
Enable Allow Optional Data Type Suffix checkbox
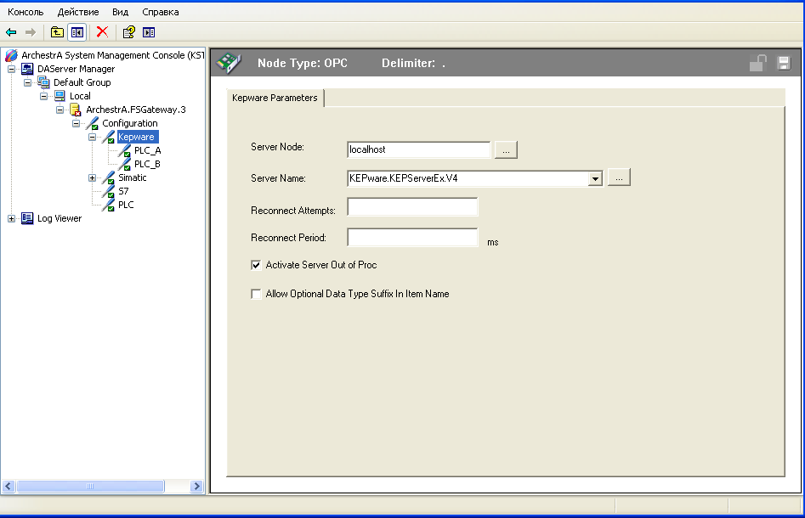(x=256, y=294)
